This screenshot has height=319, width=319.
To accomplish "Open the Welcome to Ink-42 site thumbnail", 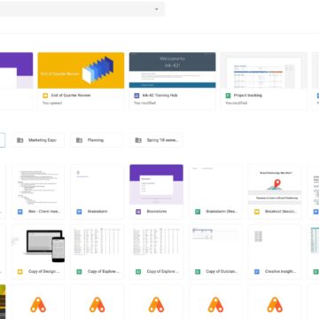I will click(x=173, y=70).
